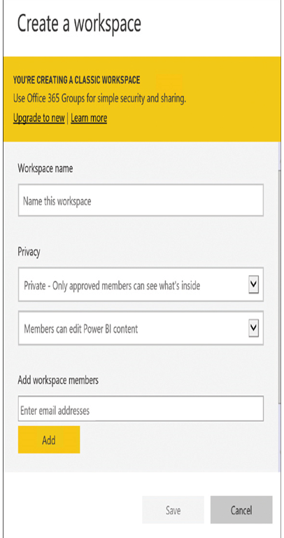The image size is (284, 538).
Task: Click the blank footer area left of Save
Action: click(x=72, y=509)
